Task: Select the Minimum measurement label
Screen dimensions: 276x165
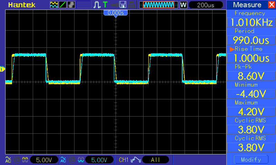Action: click(246, 85)
